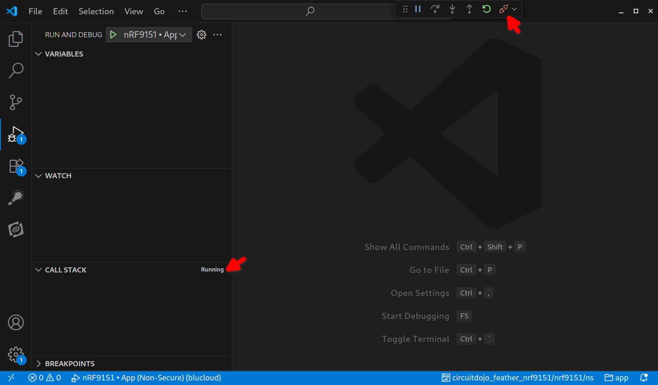Click the Open Settings hint
The image size is (658, 385).
click(x=420, y=293)
